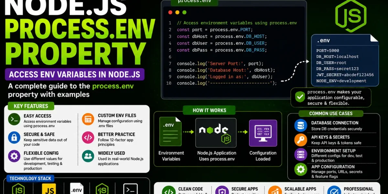The width and height of the screenshot is (388, 194).
Task: Click the 'Keep API keys & tokens safe' text
Action: [336, 143]
